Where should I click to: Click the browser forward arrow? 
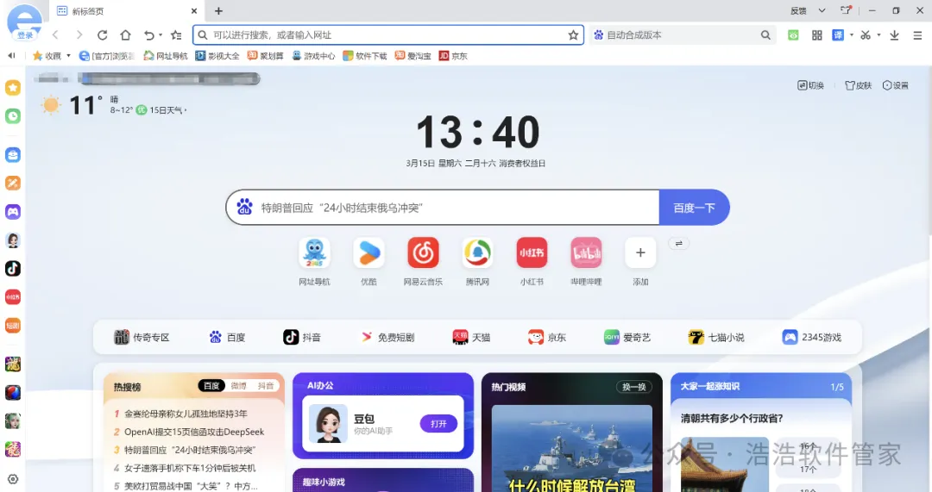click(x=79, y=35)
